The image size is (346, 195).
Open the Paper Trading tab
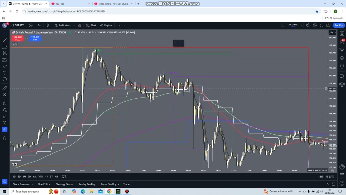pyautogui.click(x=109, y=184)
